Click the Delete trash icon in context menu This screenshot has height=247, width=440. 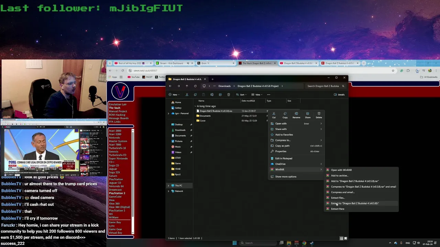[x=319, y=114]
